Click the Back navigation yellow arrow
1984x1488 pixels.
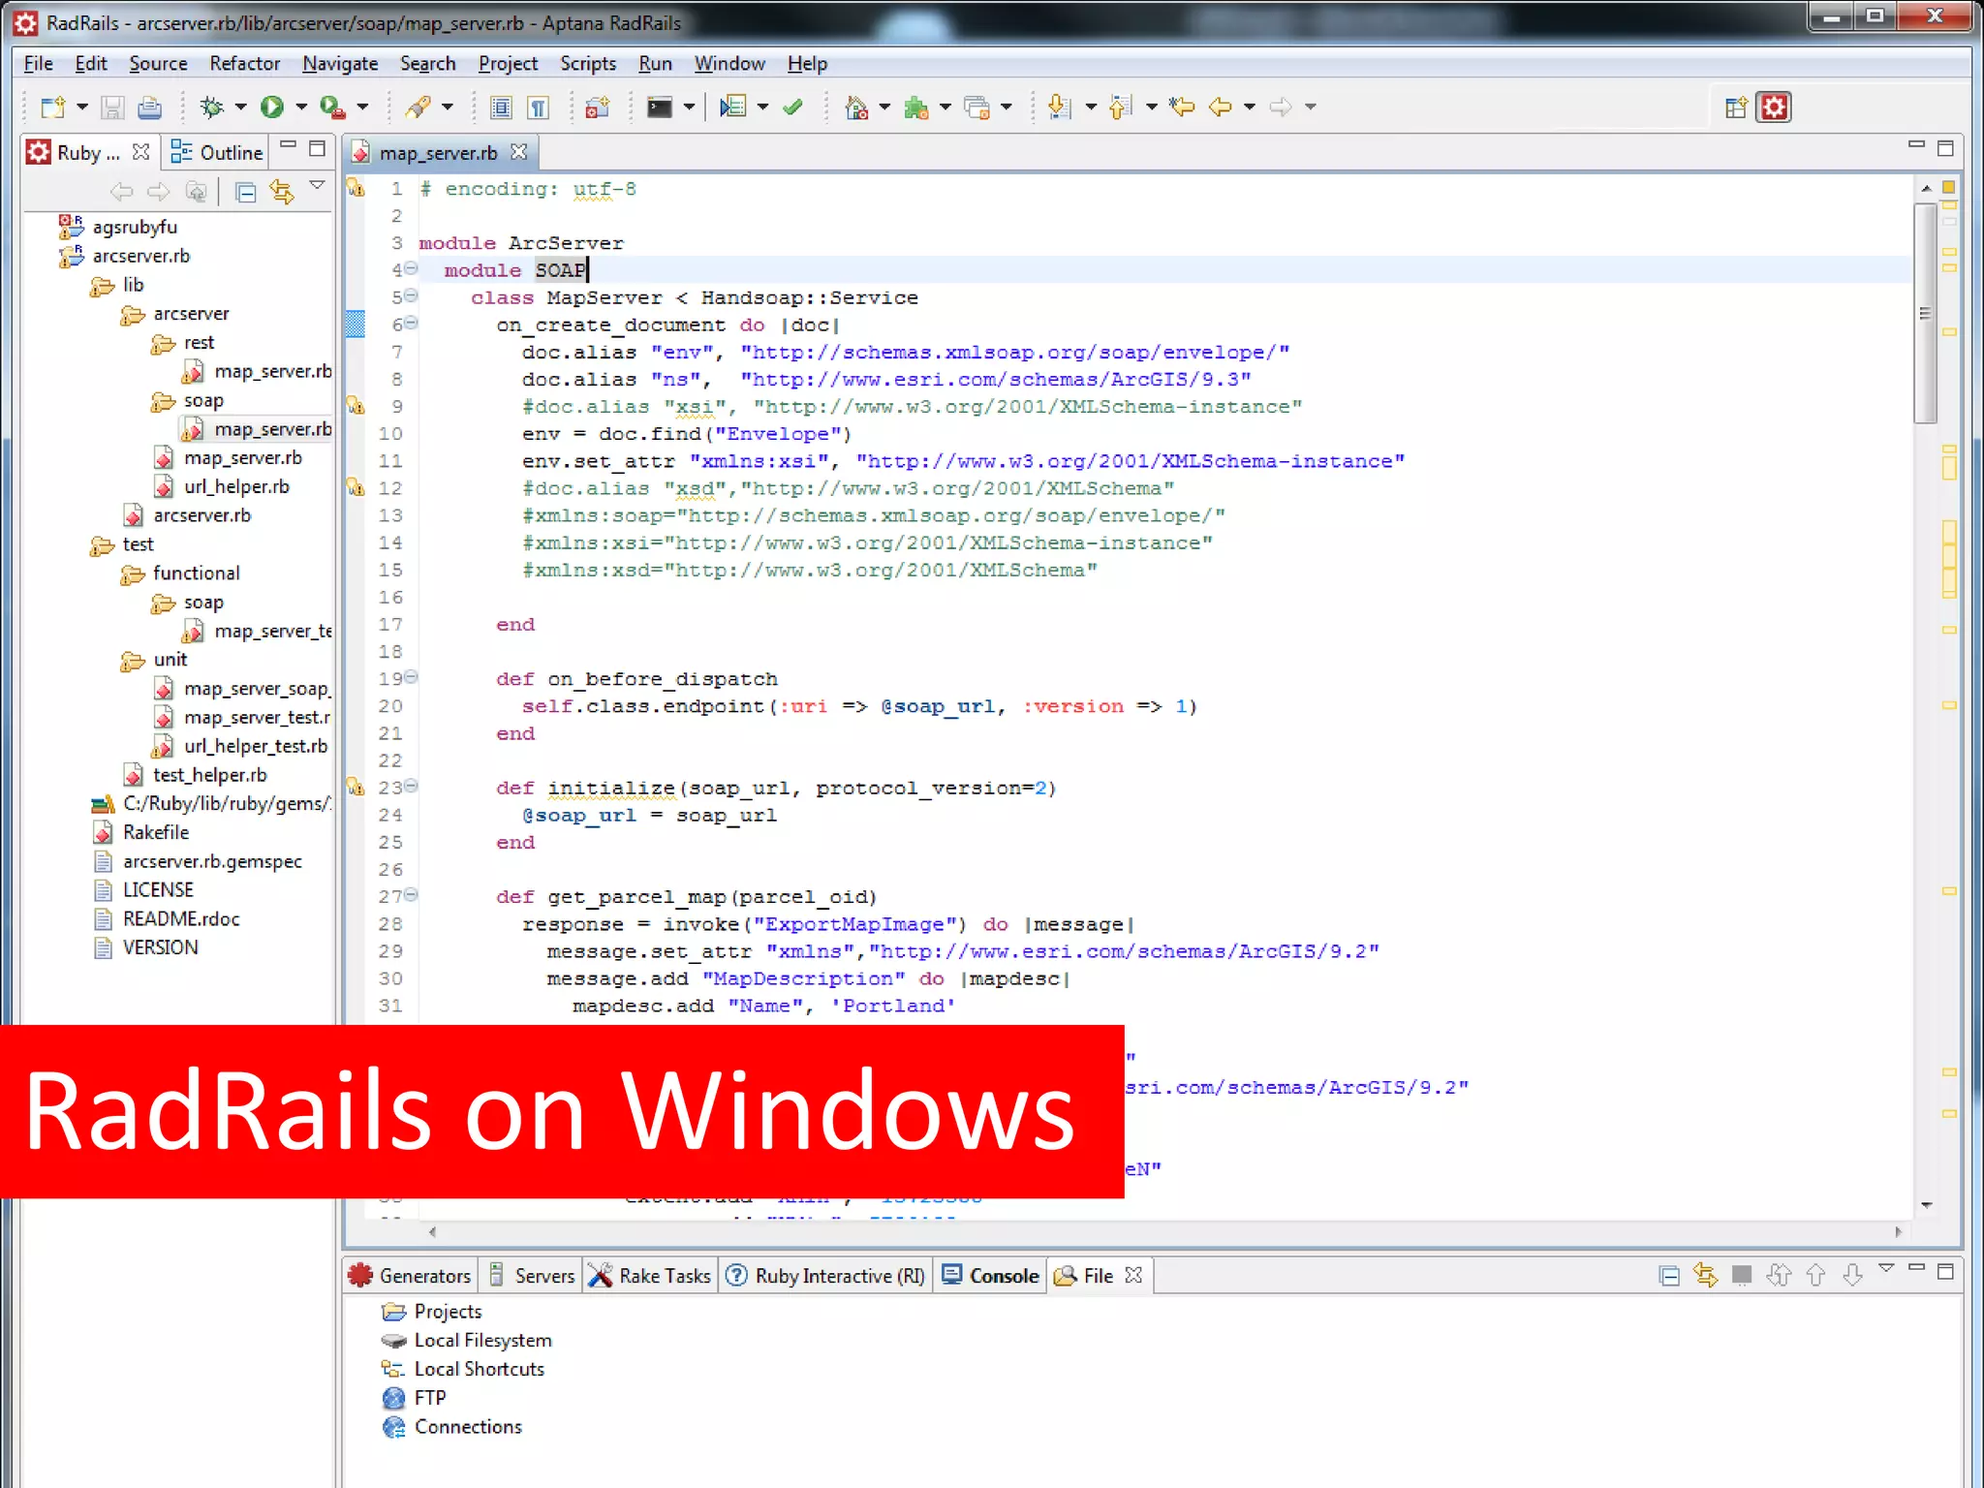[1221, 107]
